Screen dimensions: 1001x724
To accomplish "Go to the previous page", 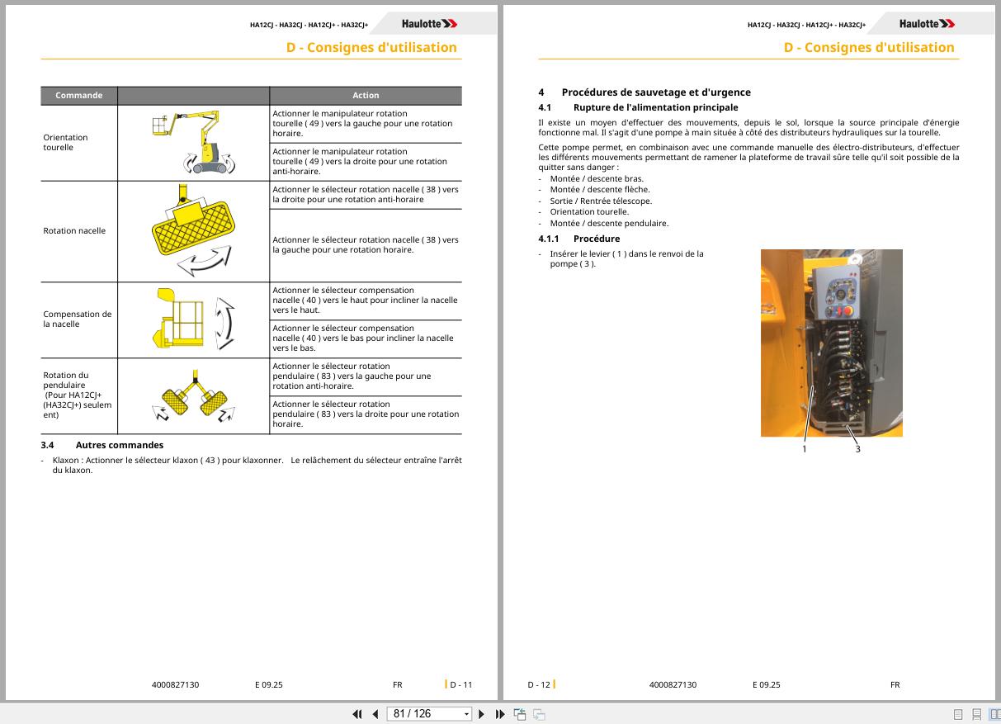I will [375, 714].
